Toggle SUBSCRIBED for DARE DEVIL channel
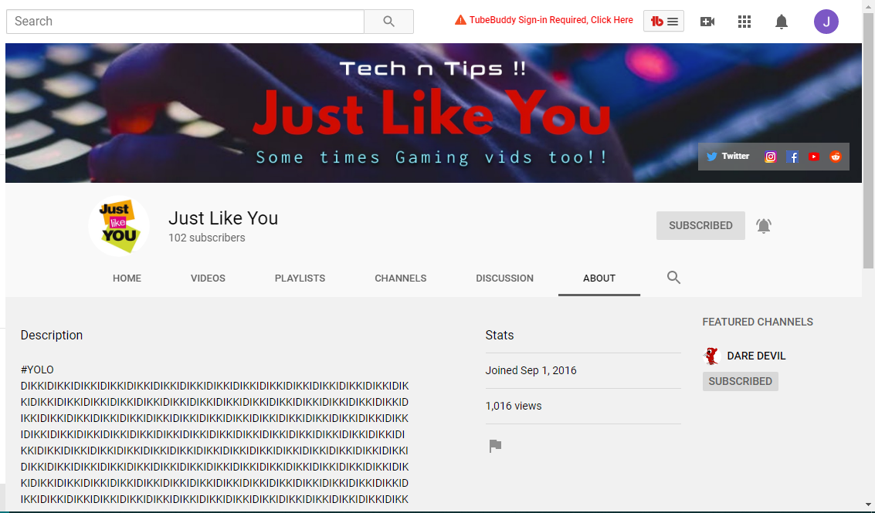 click(x=740, y=381)
